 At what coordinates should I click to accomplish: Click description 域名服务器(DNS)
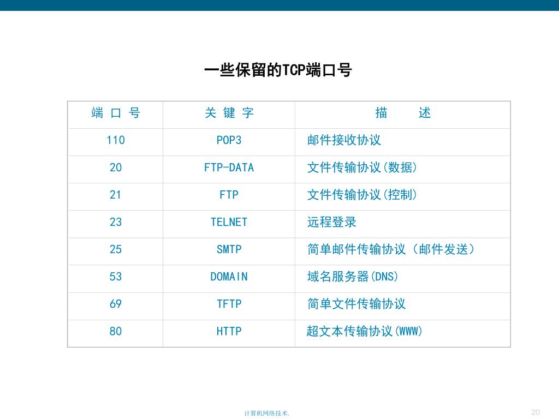(x=353, y=277)
